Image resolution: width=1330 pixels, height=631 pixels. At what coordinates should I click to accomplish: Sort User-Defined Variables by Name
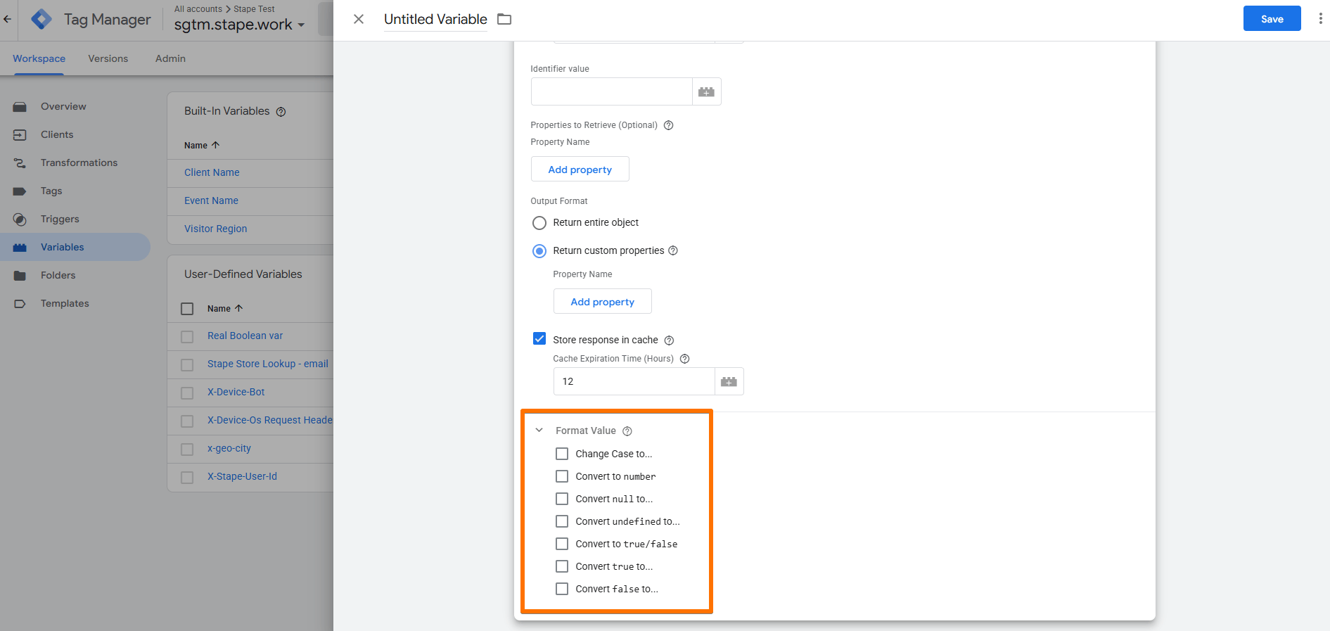point(225,309)
